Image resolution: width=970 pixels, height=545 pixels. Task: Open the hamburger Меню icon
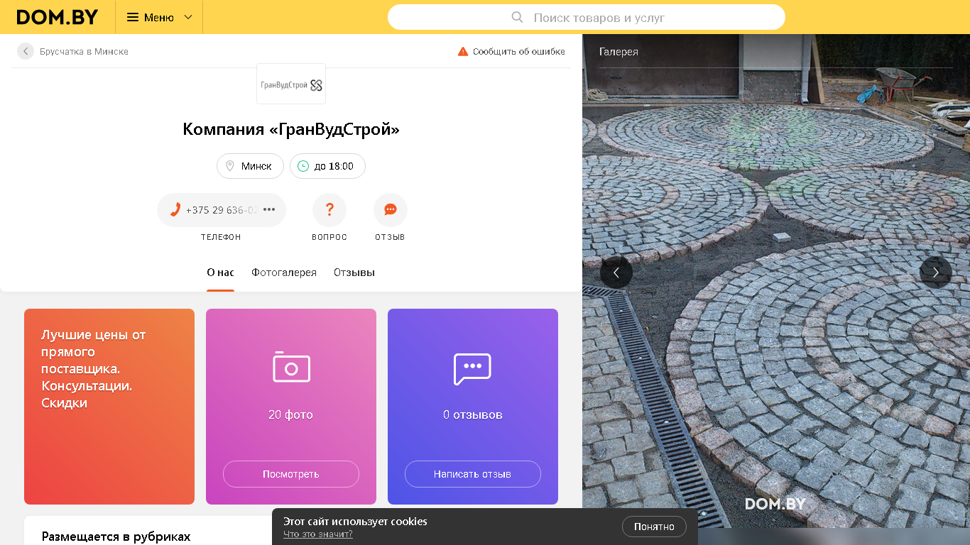[x=133, y=17]
